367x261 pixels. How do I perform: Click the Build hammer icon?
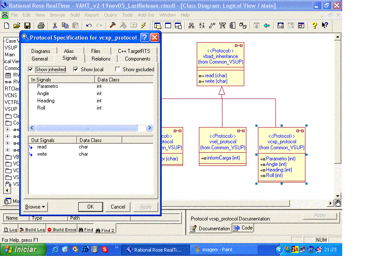point(113,25)
